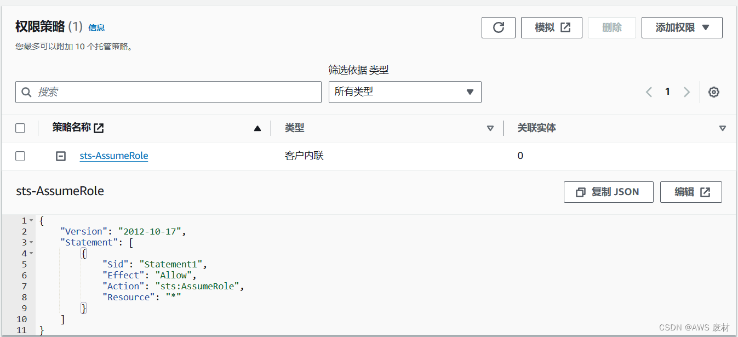The height and width of the screenshot is (337, 738).
Task: Open the 添加权限 dropdown menu
Action: click(x=682, y=27)
